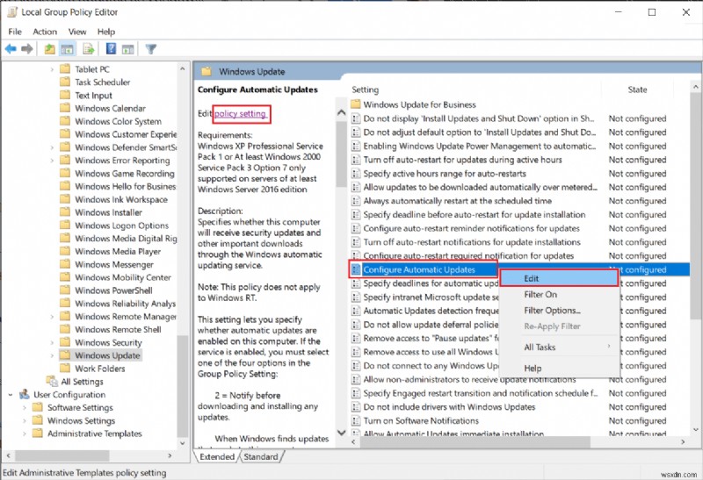Expand the Windows Error Reporting node
The image size is (703, 480).
[52, 161]
